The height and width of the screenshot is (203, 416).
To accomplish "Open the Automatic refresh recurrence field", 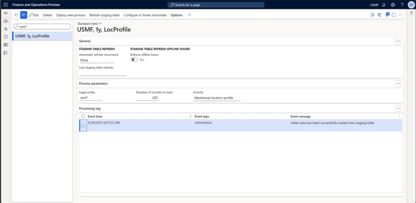I will 97,60.
